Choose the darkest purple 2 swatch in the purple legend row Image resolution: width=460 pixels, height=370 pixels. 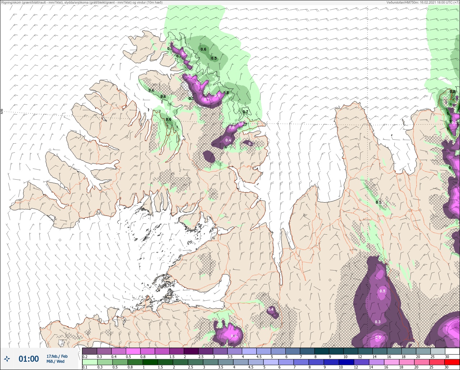(x=191, y=351)
